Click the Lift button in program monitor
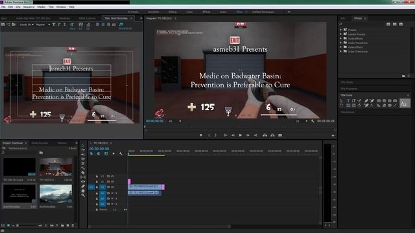 (265, 135)
